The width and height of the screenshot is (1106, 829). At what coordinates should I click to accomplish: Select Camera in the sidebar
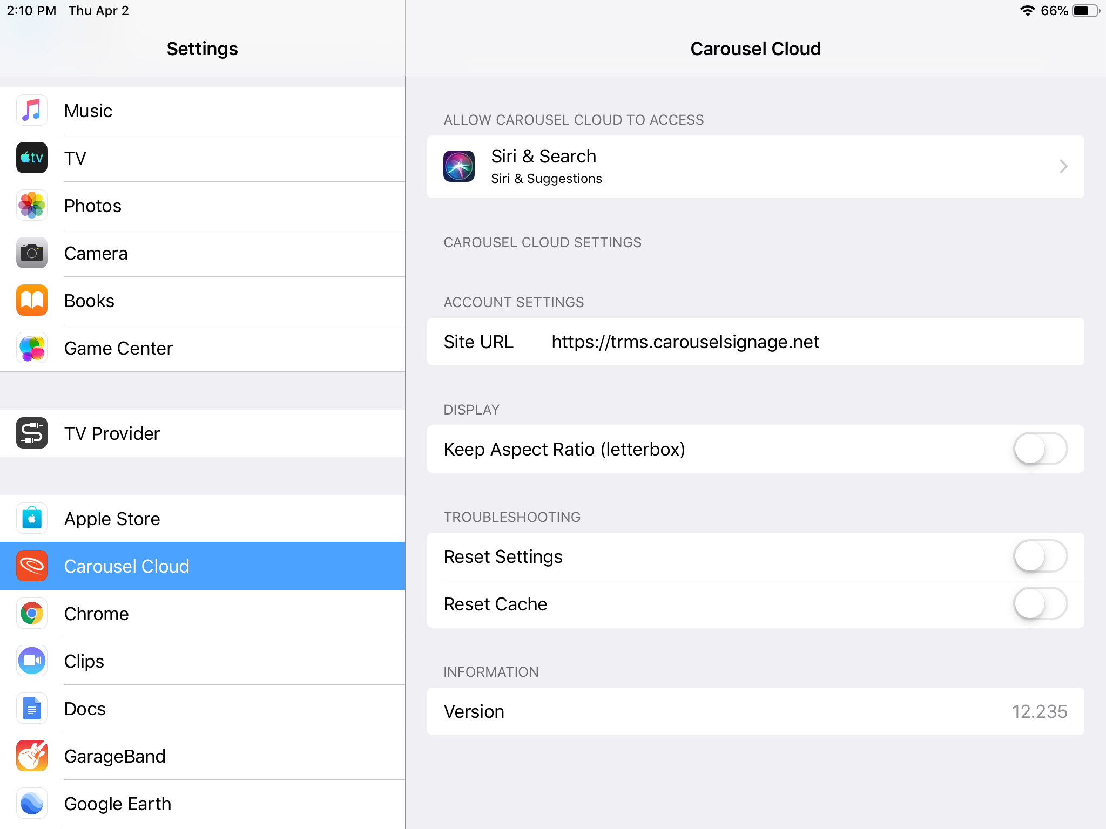[x=203, y=253]
